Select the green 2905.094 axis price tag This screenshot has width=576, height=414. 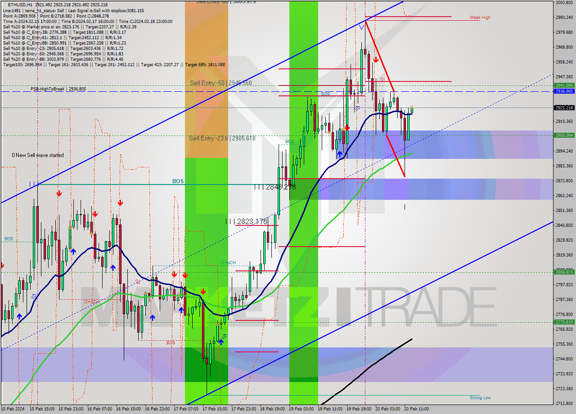(564, 135)
